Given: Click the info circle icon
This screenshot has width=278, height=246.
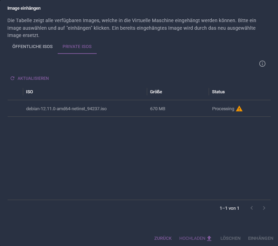Looking at the screenshot, I should click(x=262, y=64).
